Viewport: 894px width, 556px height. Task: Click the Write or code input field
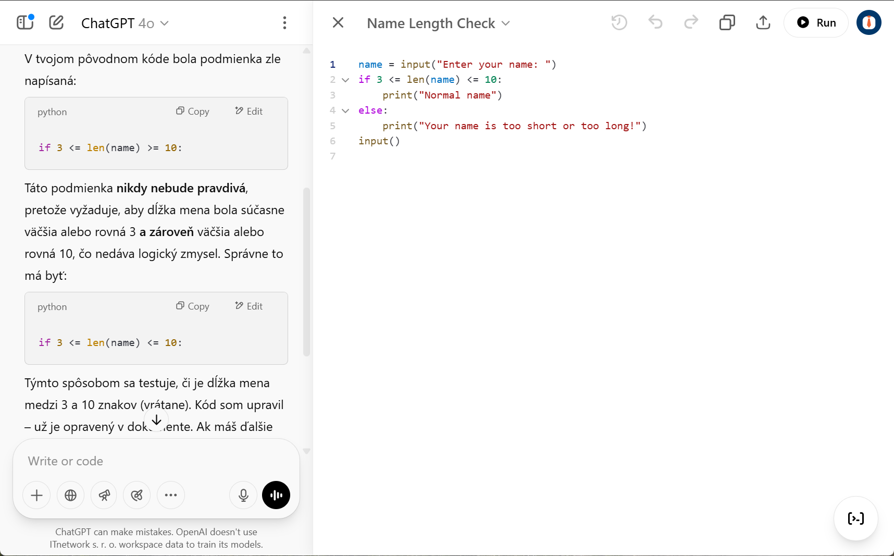156,461
